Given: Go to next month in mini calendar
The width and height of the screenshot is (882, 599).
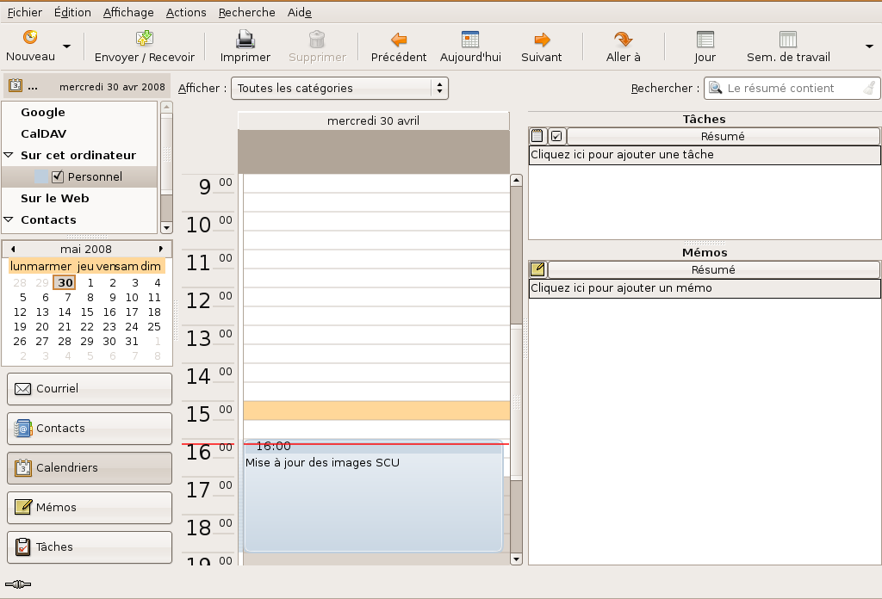Looking at the screenshot, I should [x=160, y=249].
